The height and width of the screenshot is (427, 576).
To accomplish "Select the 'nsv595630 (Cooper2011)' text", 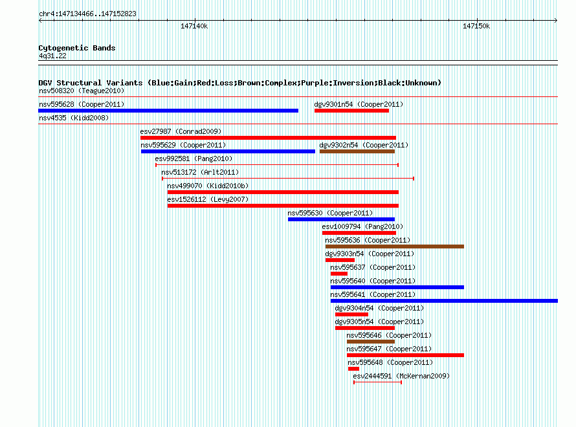I will pos(330,213).
